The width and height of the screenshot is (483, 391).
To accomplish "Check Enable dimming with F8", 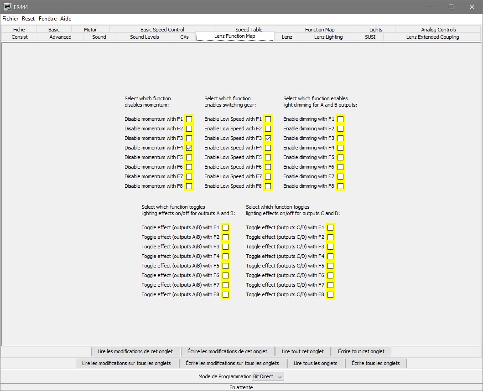I will (x=340, y=186).
